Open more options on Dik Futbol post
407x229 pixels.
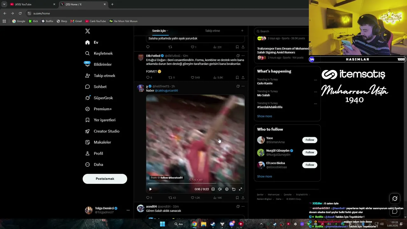[243, 56]
